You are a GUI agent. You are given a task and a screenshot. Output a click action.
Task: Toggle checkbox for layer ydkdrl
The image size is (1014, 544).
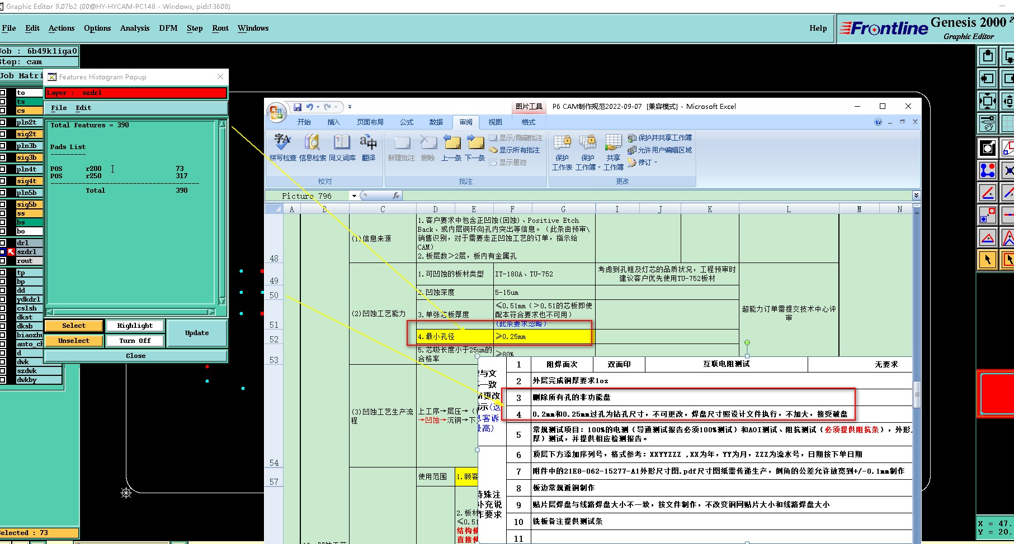[3, 299]
